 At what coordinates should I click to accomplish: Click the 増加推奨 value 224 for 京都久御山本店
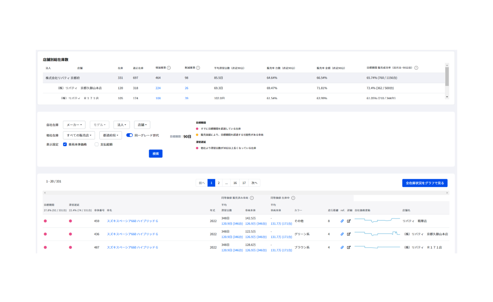(158, 88)
